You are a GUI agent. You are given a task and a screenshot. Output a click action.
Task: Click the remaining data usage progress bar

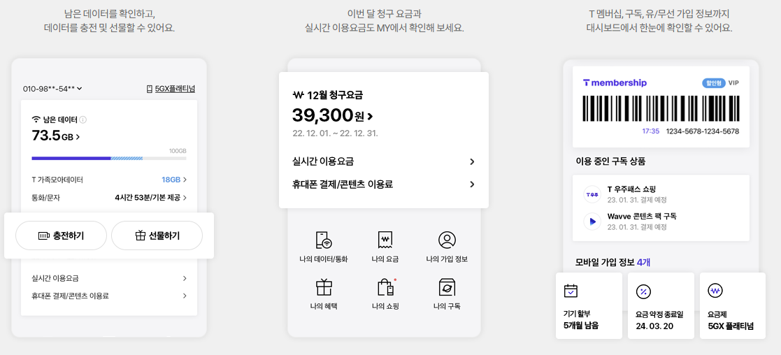(x=109, y=159)
